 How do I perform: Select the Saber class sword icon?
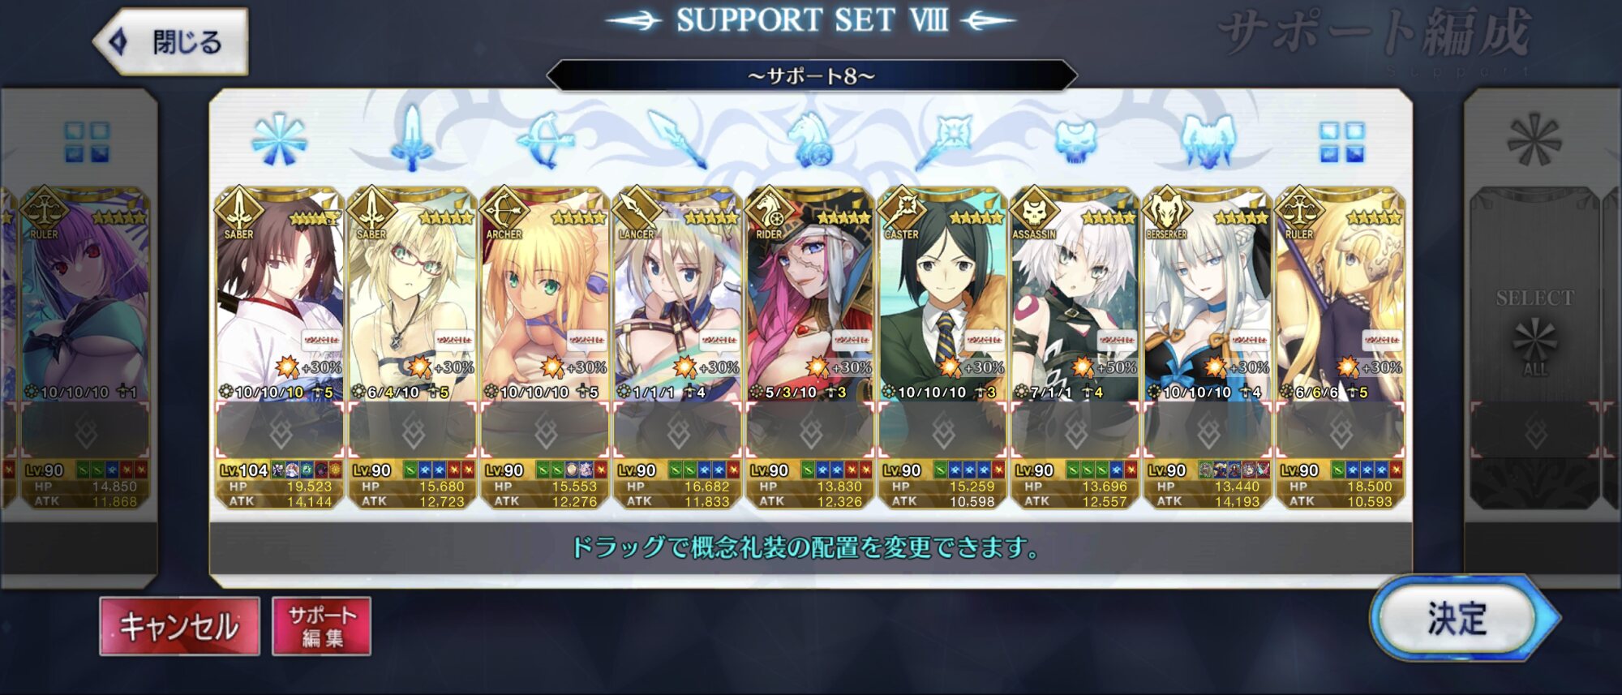tap(412, 138)
